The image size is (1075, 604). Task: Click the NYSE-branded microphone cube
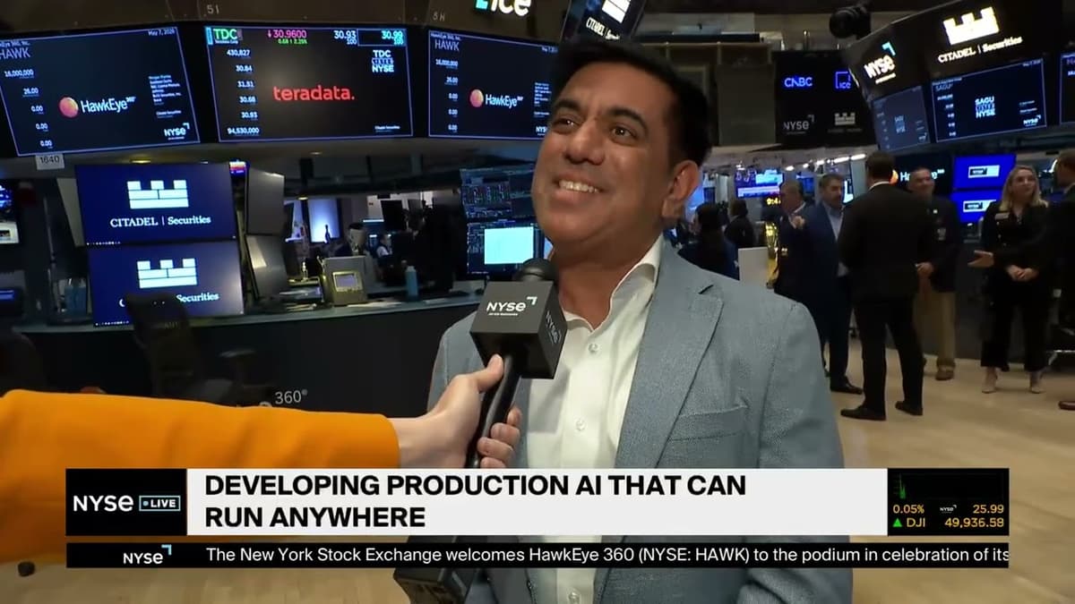point(519,330)
